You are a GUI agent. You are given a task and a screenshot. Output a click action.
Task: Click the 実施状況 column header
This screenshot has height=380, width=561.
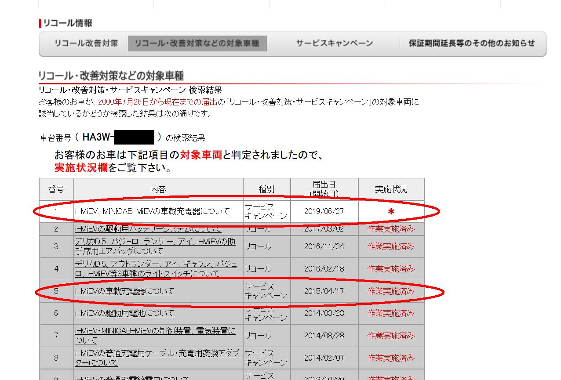click(x=391, y=189)
